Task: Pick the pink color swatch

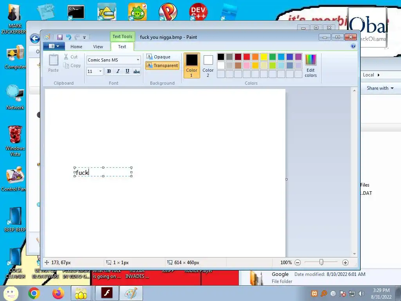Action: coord(247,65)
